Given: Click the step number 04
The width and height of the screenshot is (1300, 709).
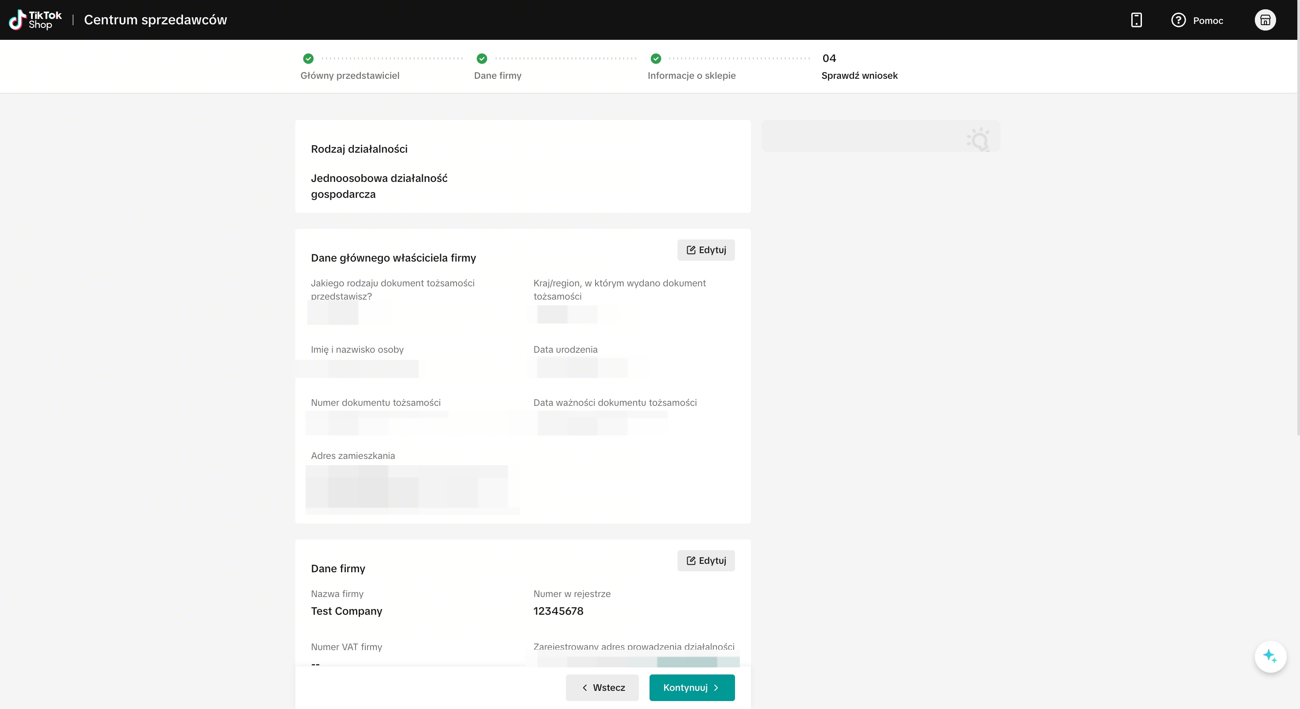Looking at the screenshot, I should pyautogui.click(x=829, y=58).
